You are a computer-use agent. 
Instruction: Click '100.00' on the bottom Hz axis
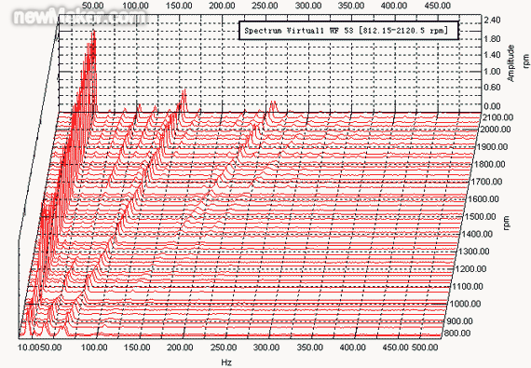click(x=94, y=348)
